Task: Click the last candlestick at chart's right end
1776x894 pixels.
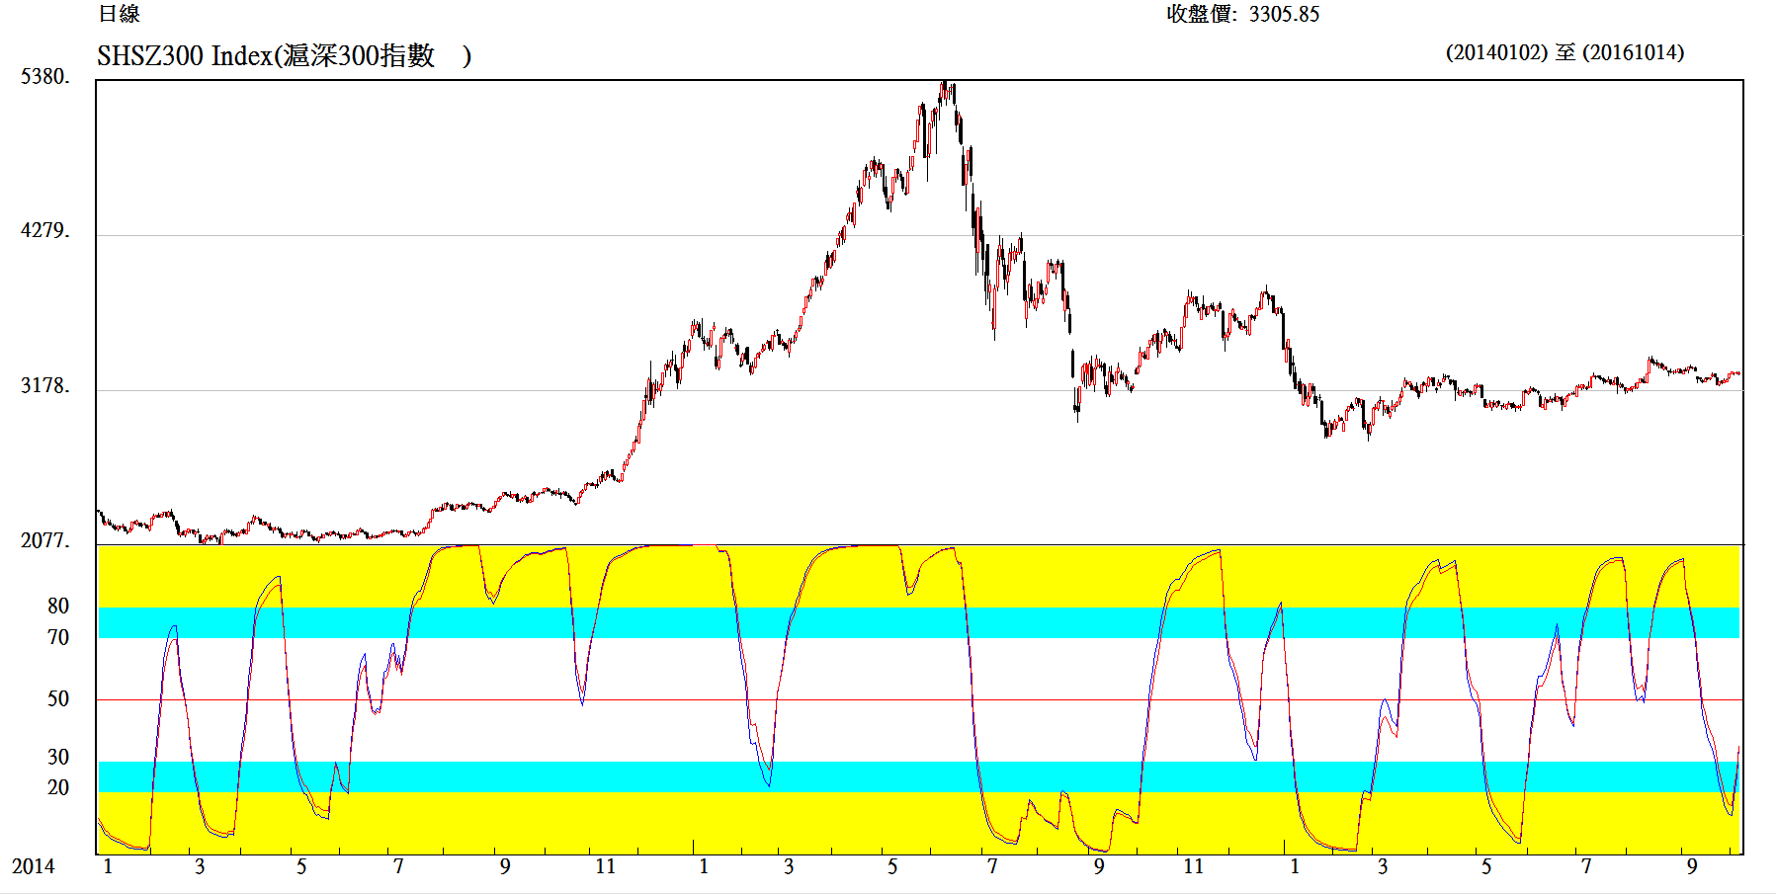Action: [1736, 374]
